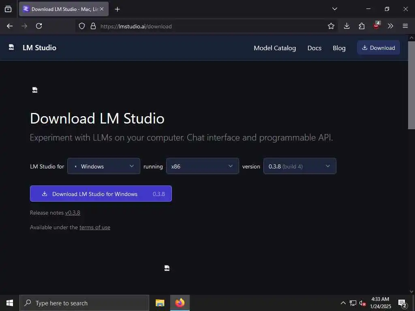
Task: Show more tools overflow chevron
Action: (x=390, y=26)
